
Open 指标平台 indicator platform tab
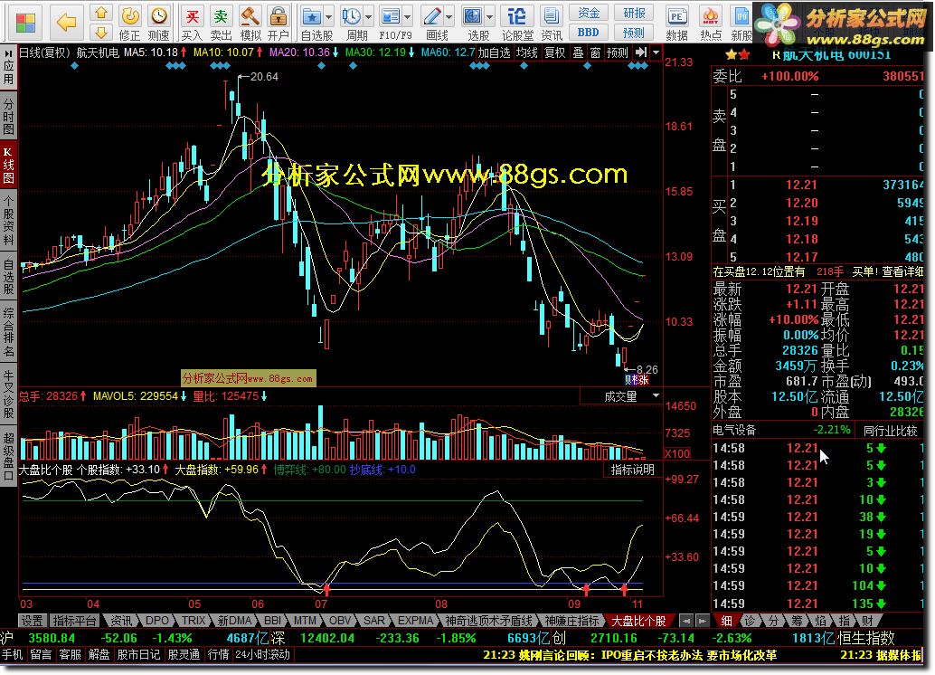point(74,621)
